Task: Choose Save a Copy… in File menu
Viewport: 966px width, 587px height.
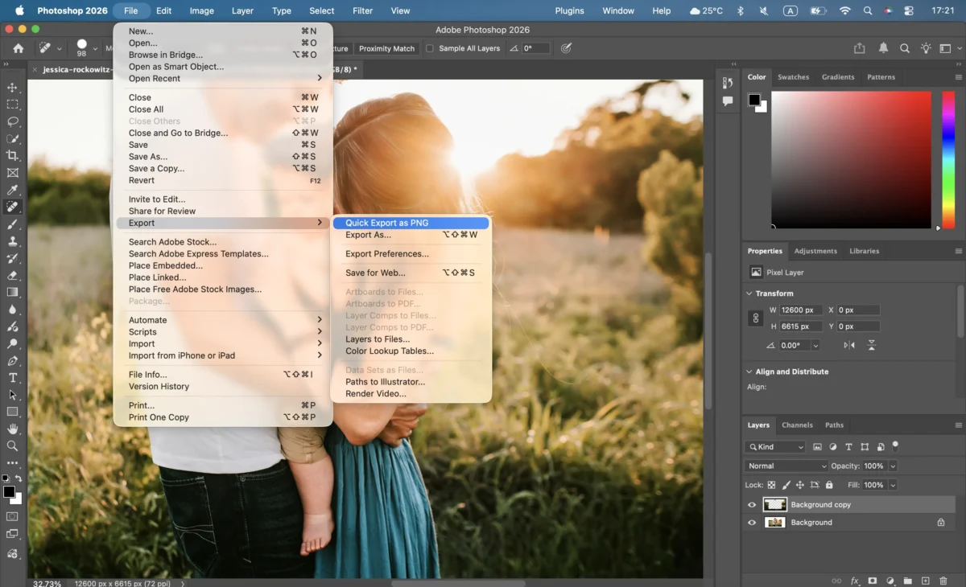Action: coord(224,169)
